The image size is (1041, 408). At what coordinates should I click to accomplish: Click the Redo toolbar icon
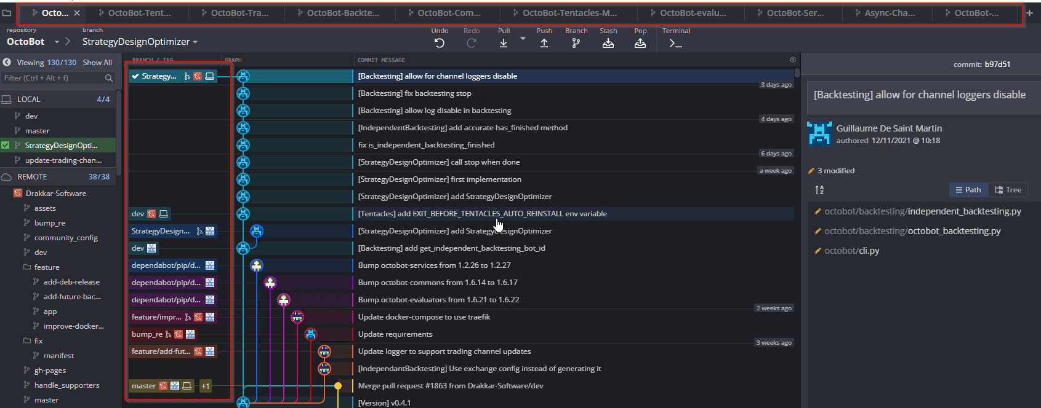pyautogui.click(x=472, y=43)
